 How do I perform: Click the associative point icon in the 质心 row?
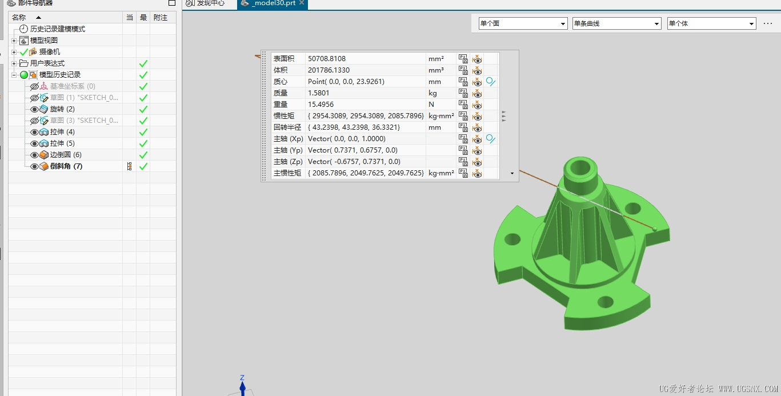tap(490, 82)
